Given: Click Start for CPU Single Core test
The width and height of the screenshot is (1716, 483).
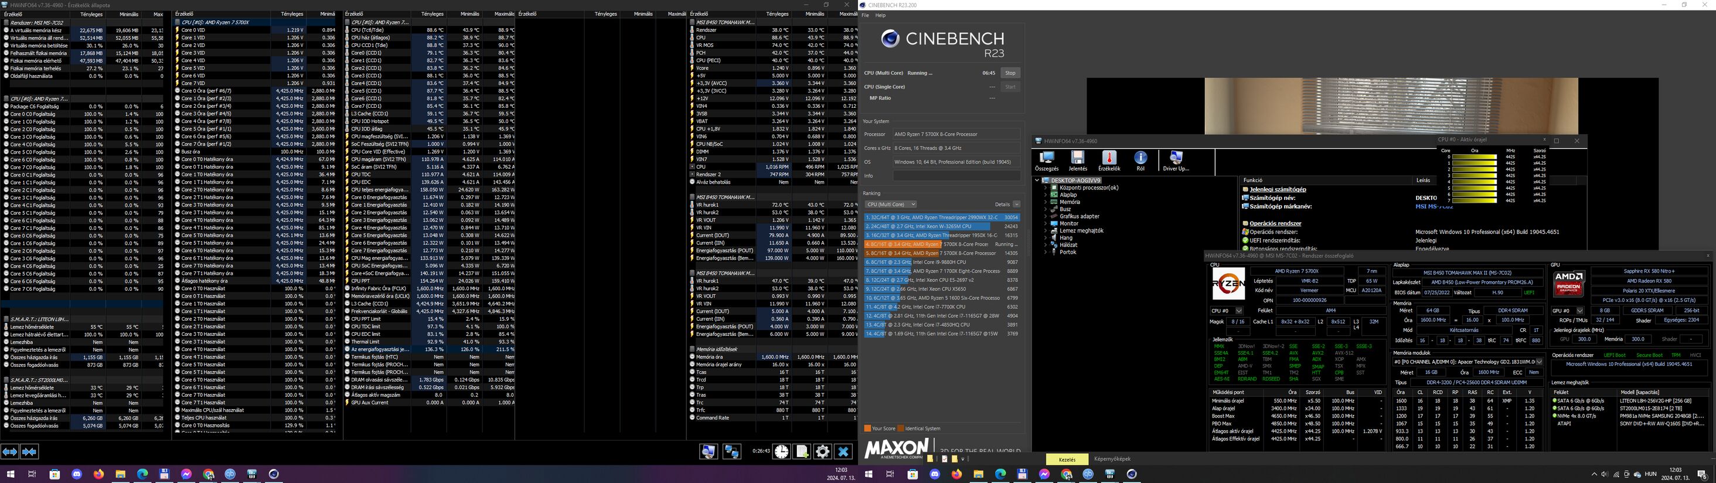Looking at the screenshot, I should pyautogui.click(x=1010, y=87).
